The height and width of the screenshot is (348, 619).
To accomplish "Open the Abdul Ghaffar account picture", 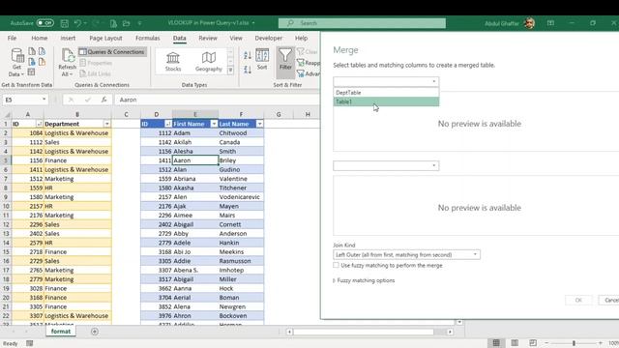I will pos(529,23).
